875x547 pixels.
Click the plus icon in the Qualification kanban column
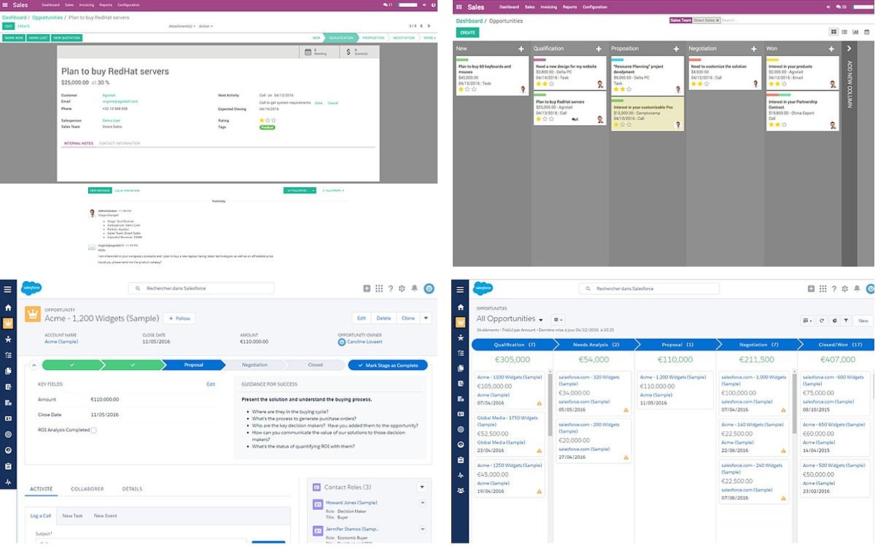point(599,49)
